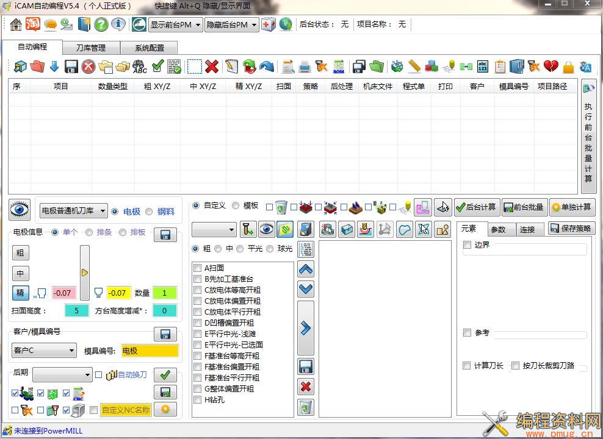Select the 自动编程 tab
The height and width of the screenshot is (439, 603).
tap(32, 47)
